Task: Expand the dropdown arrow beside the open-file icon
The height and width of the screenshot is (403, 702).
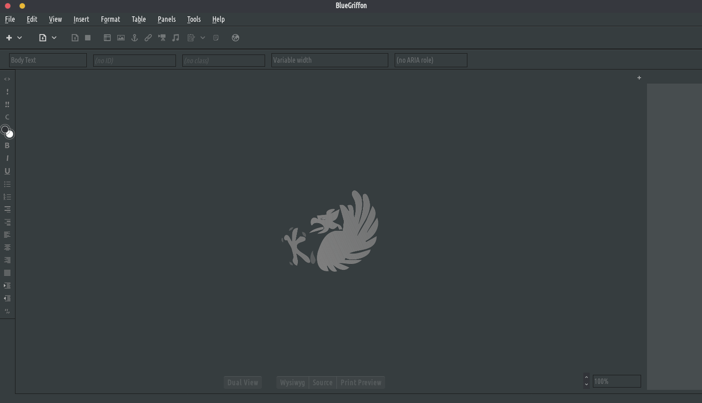Action: tap(54, 38)
